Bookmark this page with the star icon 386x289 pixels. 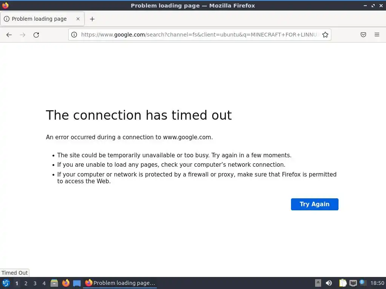pyautogui.click(x=325, y=35)
